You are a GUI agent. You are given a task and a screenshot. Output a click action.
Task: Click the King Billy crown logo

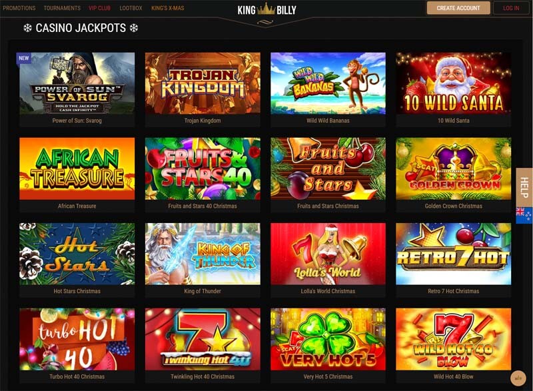pyautogui.click(x=266, y=10)
